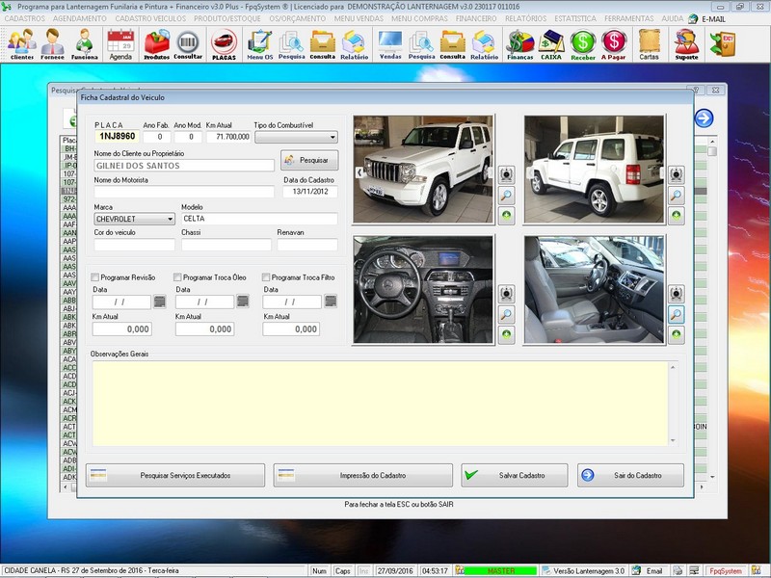Screen dimensions: 771x578
Task: Click the Suporte icon in toolbar
Action: point(686,43)
